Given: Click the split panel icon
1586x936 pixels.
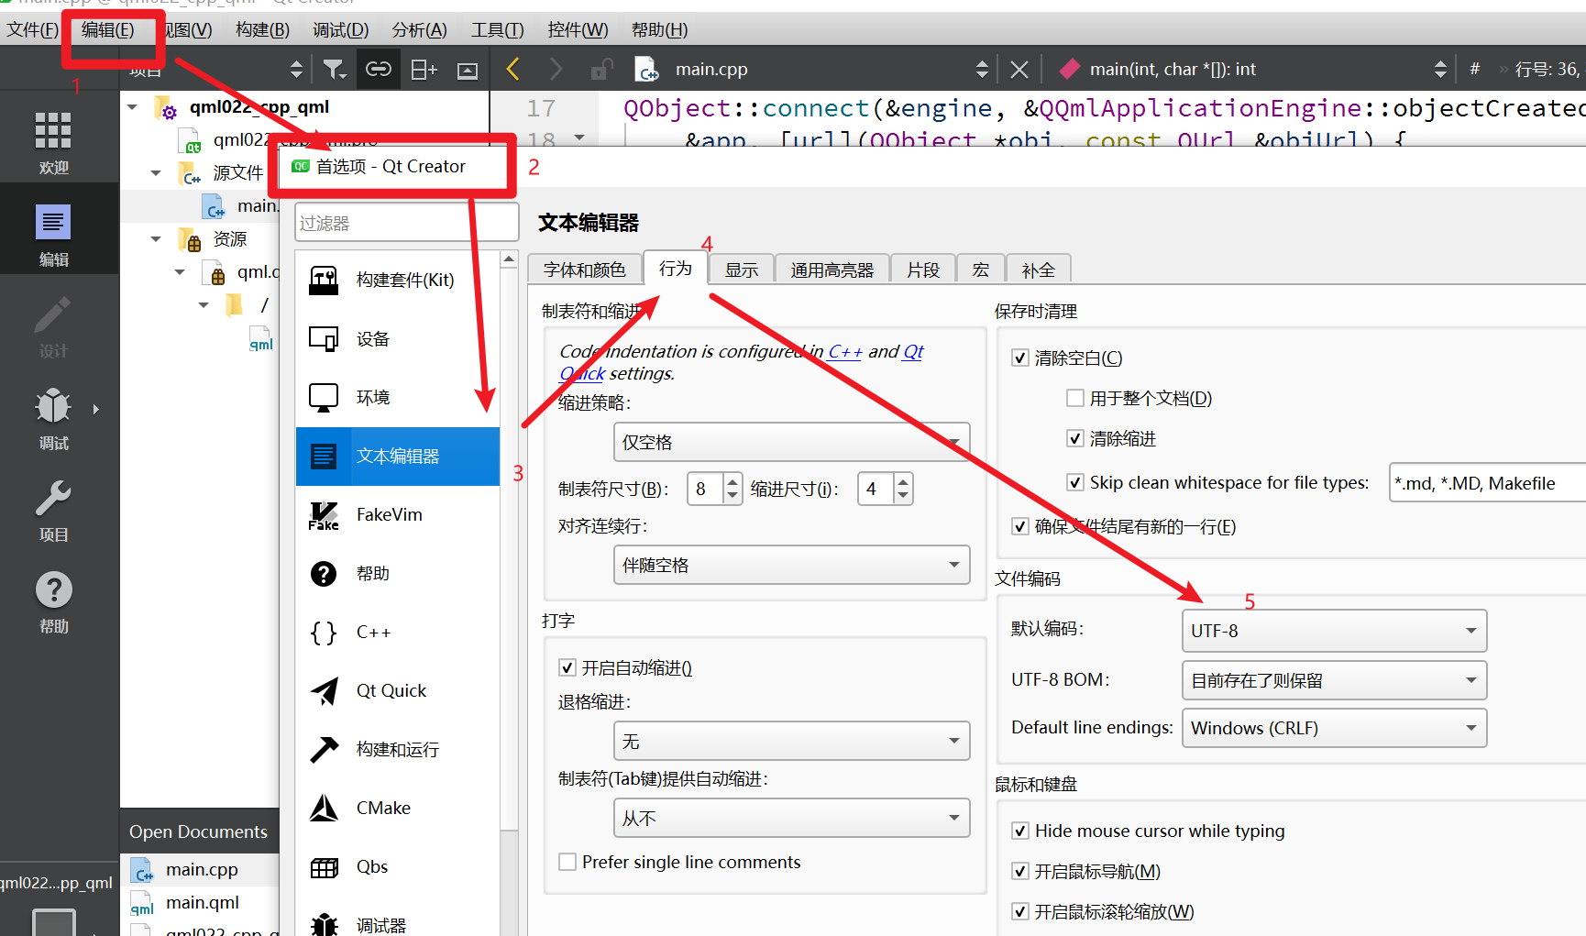Looking at the screenshot, I should 424,69.
